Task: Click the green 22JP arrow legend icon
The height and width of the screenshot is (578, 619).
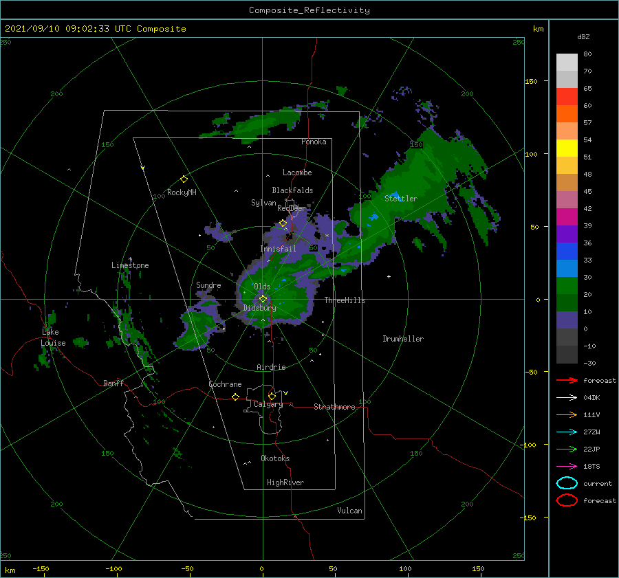Action: pos(567,449)
